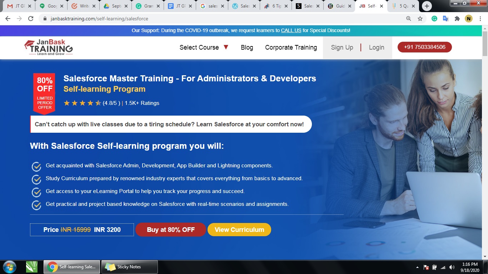Bookmark this page with the star icon
Screen dimensions: 488x274
420,19
